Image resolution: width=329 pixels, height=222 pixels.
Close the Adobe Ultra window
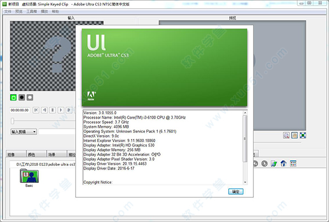coord(320,3)
